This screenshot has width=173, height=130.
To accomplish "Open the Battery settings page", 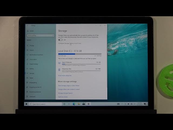I will [x=32, y=69].
